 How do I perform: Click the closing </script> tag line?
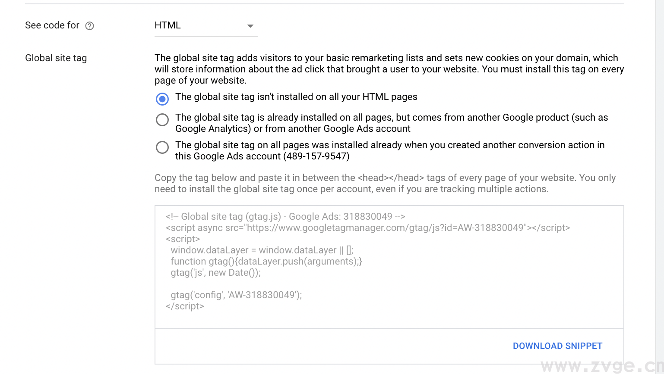click(185, 306)
